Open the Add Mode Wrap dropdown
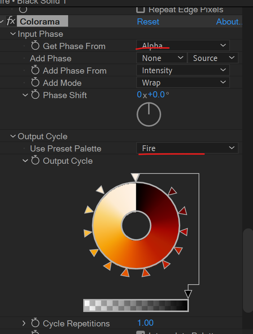The image size is (253, 334). [x=183, y=83]
